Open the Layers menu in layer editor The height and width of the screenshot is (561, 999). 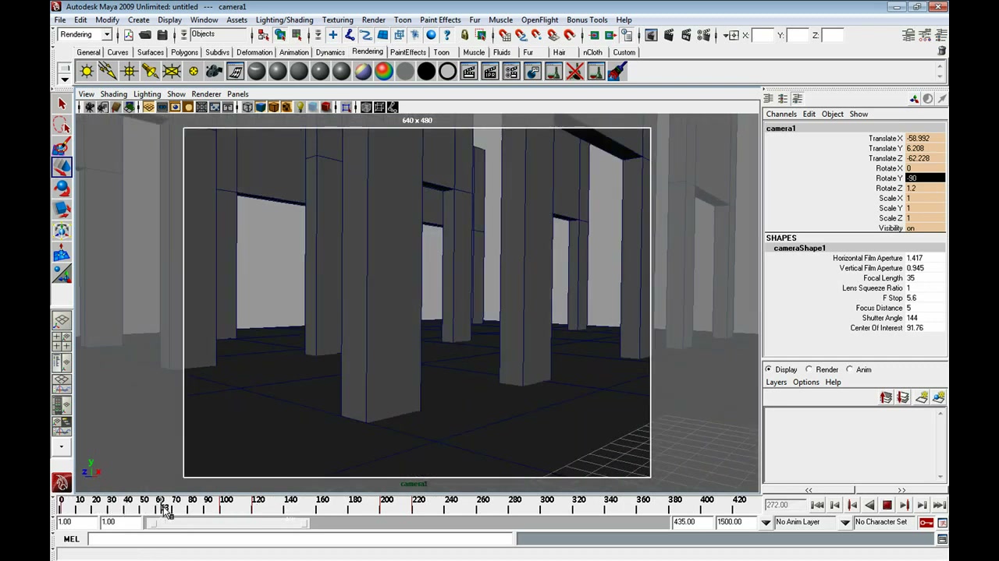coord(776,383)
